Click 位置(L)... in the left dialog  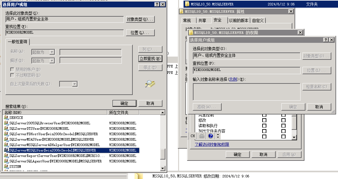coord(140,33)
